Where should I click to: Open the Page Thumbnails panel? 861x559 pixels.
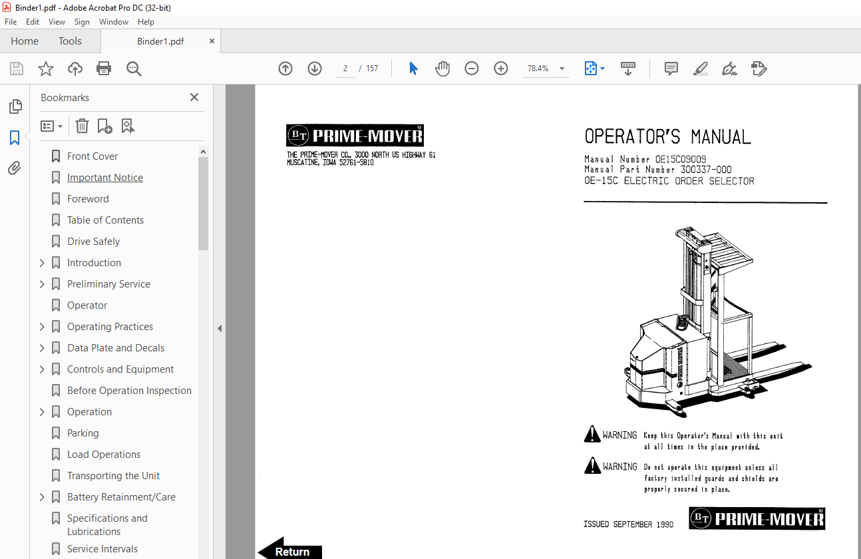(x=15, y=106)
